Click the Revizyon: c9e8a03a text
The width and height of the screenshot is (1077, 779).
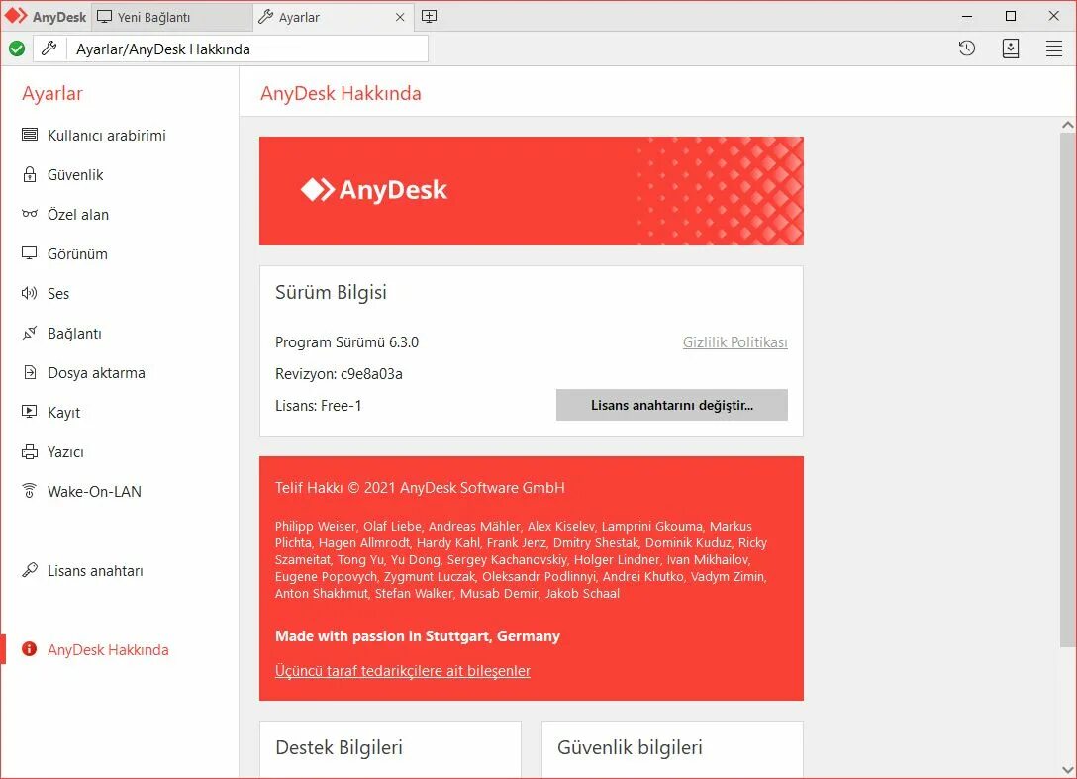(x=339, y=374)
